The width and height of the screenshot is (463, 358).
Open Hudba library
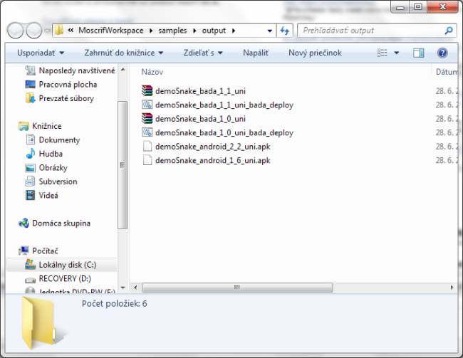44,154
